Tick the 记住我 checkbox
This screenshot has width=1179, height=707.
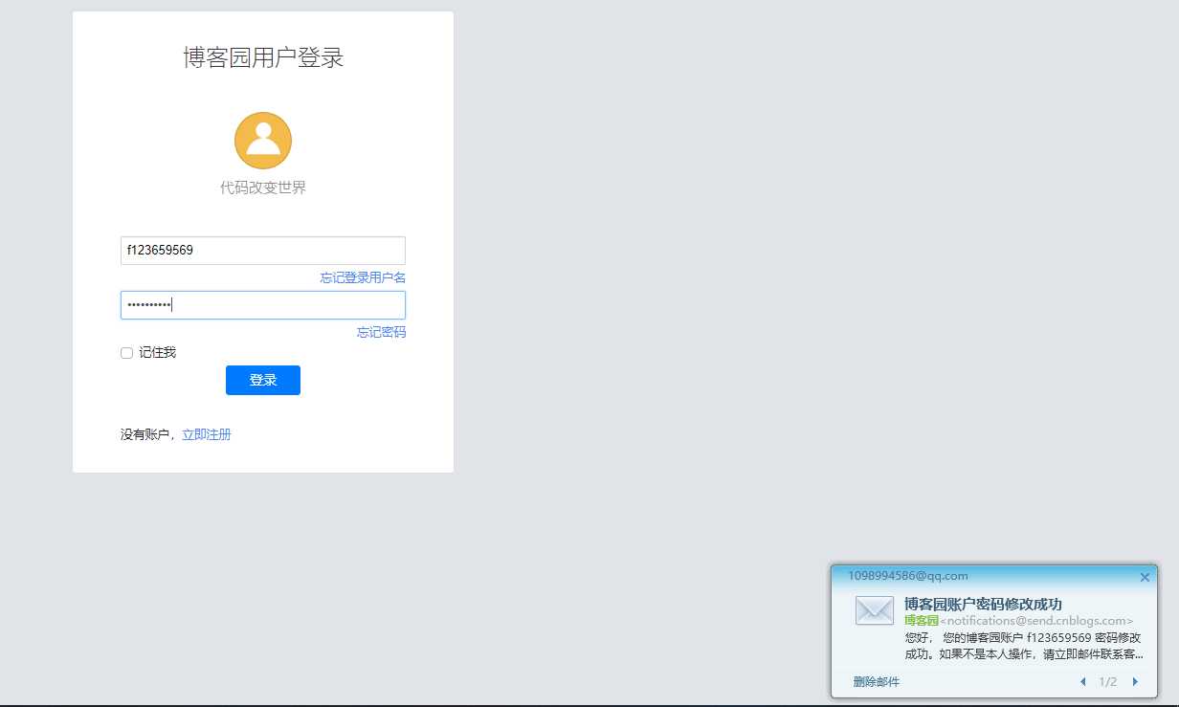[126, 353]
